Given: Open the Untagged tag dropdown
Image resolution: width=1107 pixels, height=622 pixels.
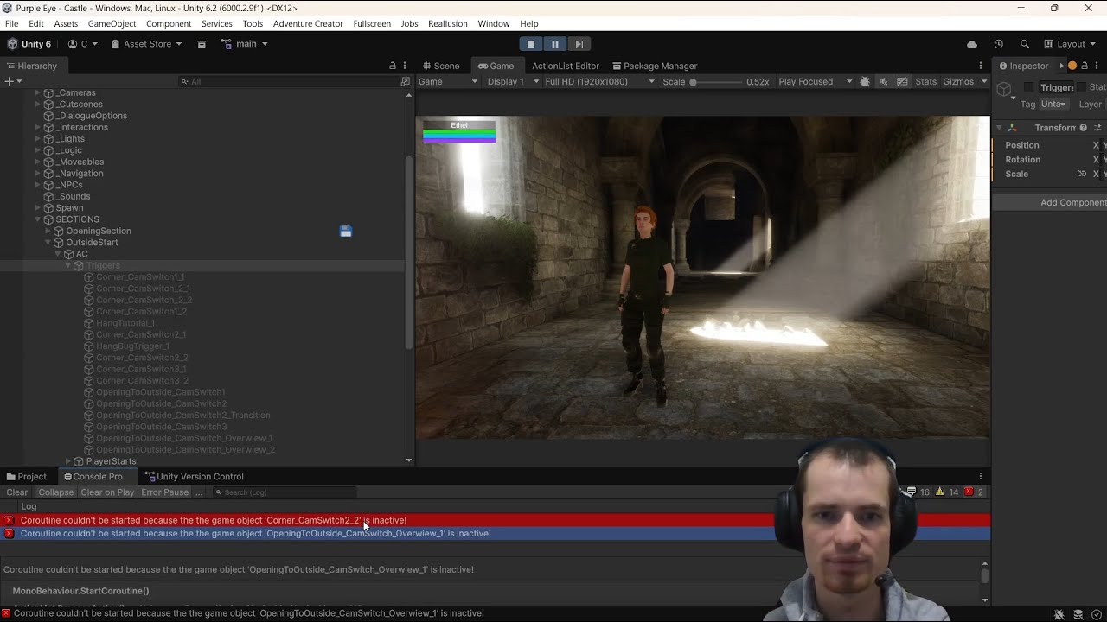Looking at the screenshot, I should [x=1054, y=105].
